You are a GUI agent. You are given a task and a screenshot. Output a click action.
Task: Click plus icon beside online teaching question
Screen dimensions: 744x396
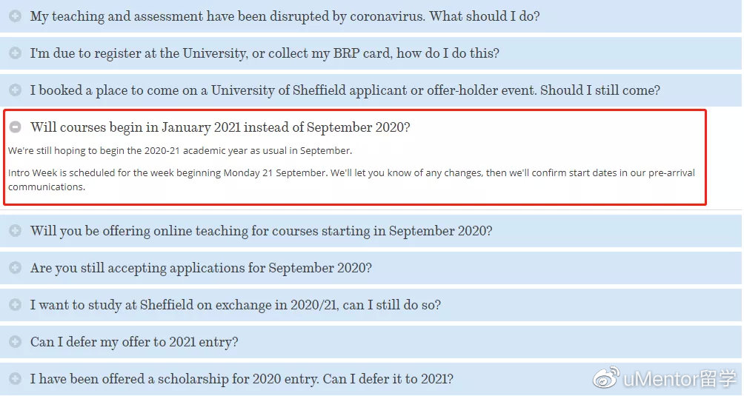pyautogui.click(x=15, y=231)
